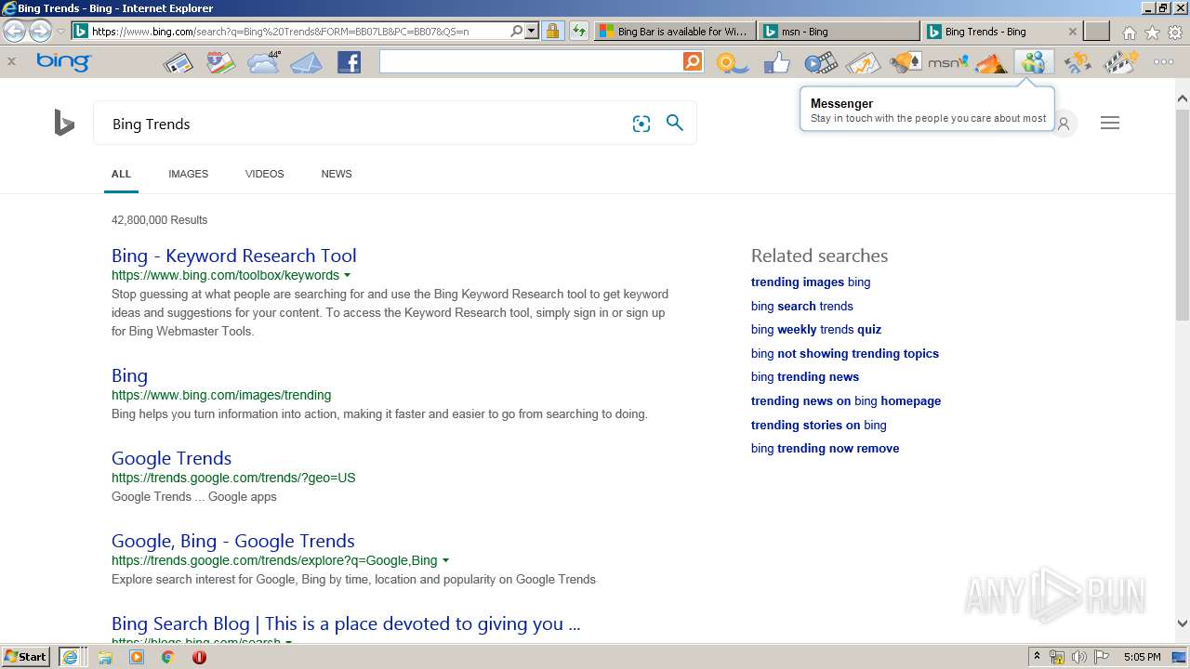Screen dimensions: 1190x669
Task: Open the Bing Bar Maps icon
Action: 220,62
